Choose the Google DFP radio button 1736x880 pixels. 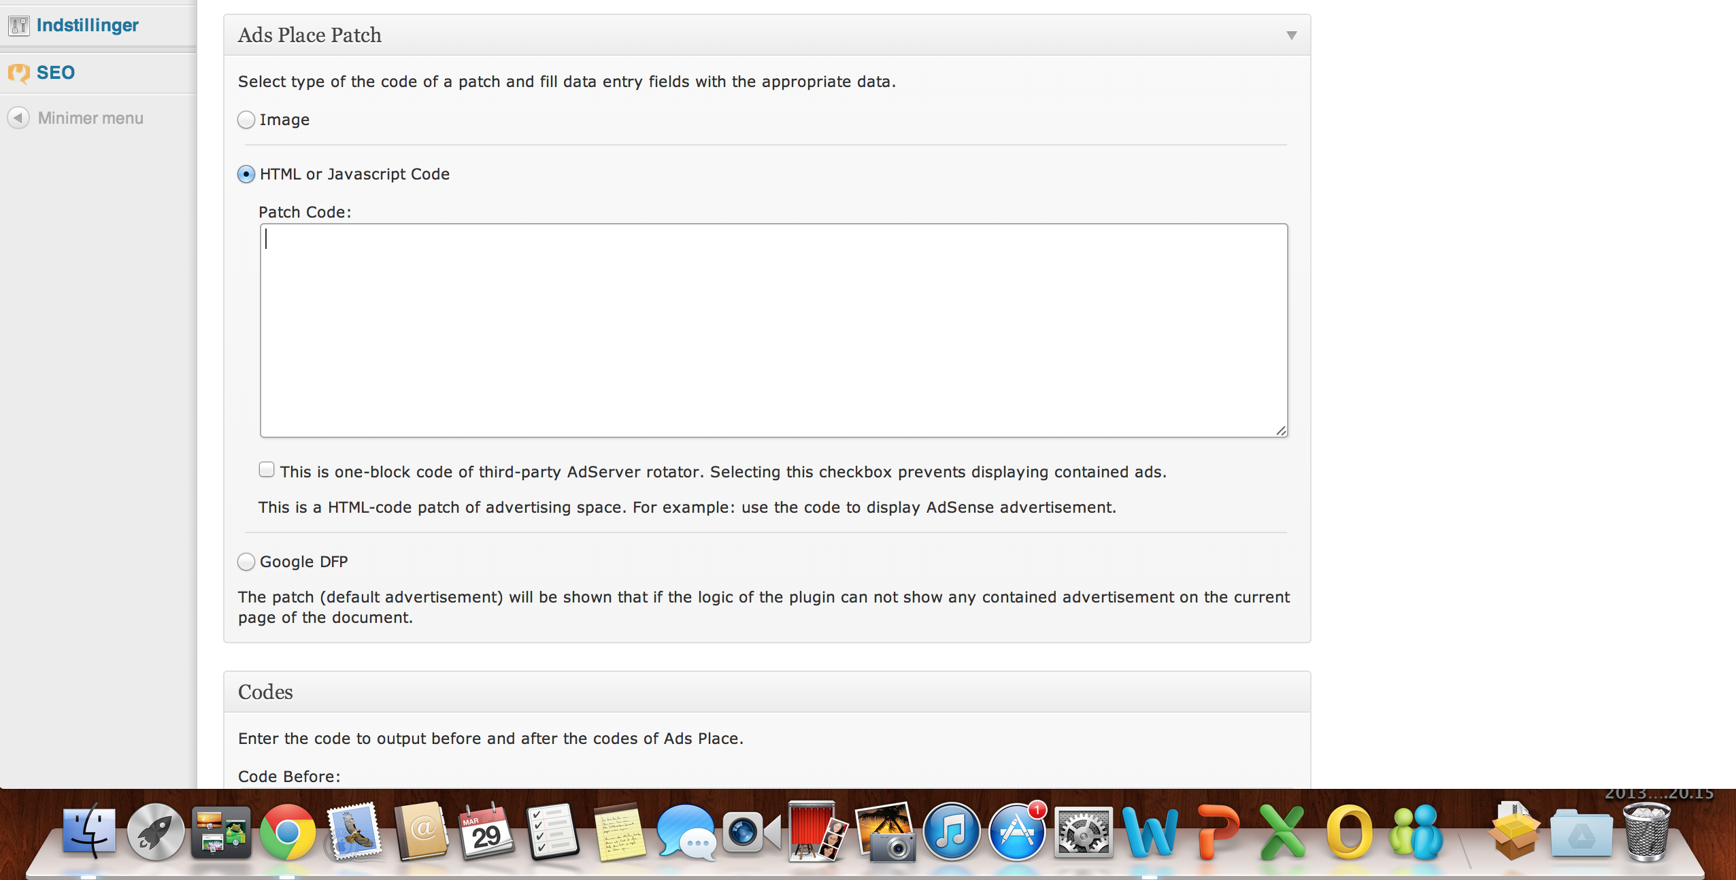(x=246, y=562)
